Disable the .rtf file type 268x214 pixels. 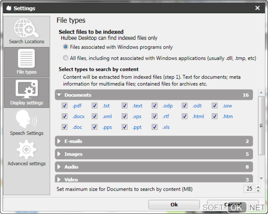(x=154, y=116)
